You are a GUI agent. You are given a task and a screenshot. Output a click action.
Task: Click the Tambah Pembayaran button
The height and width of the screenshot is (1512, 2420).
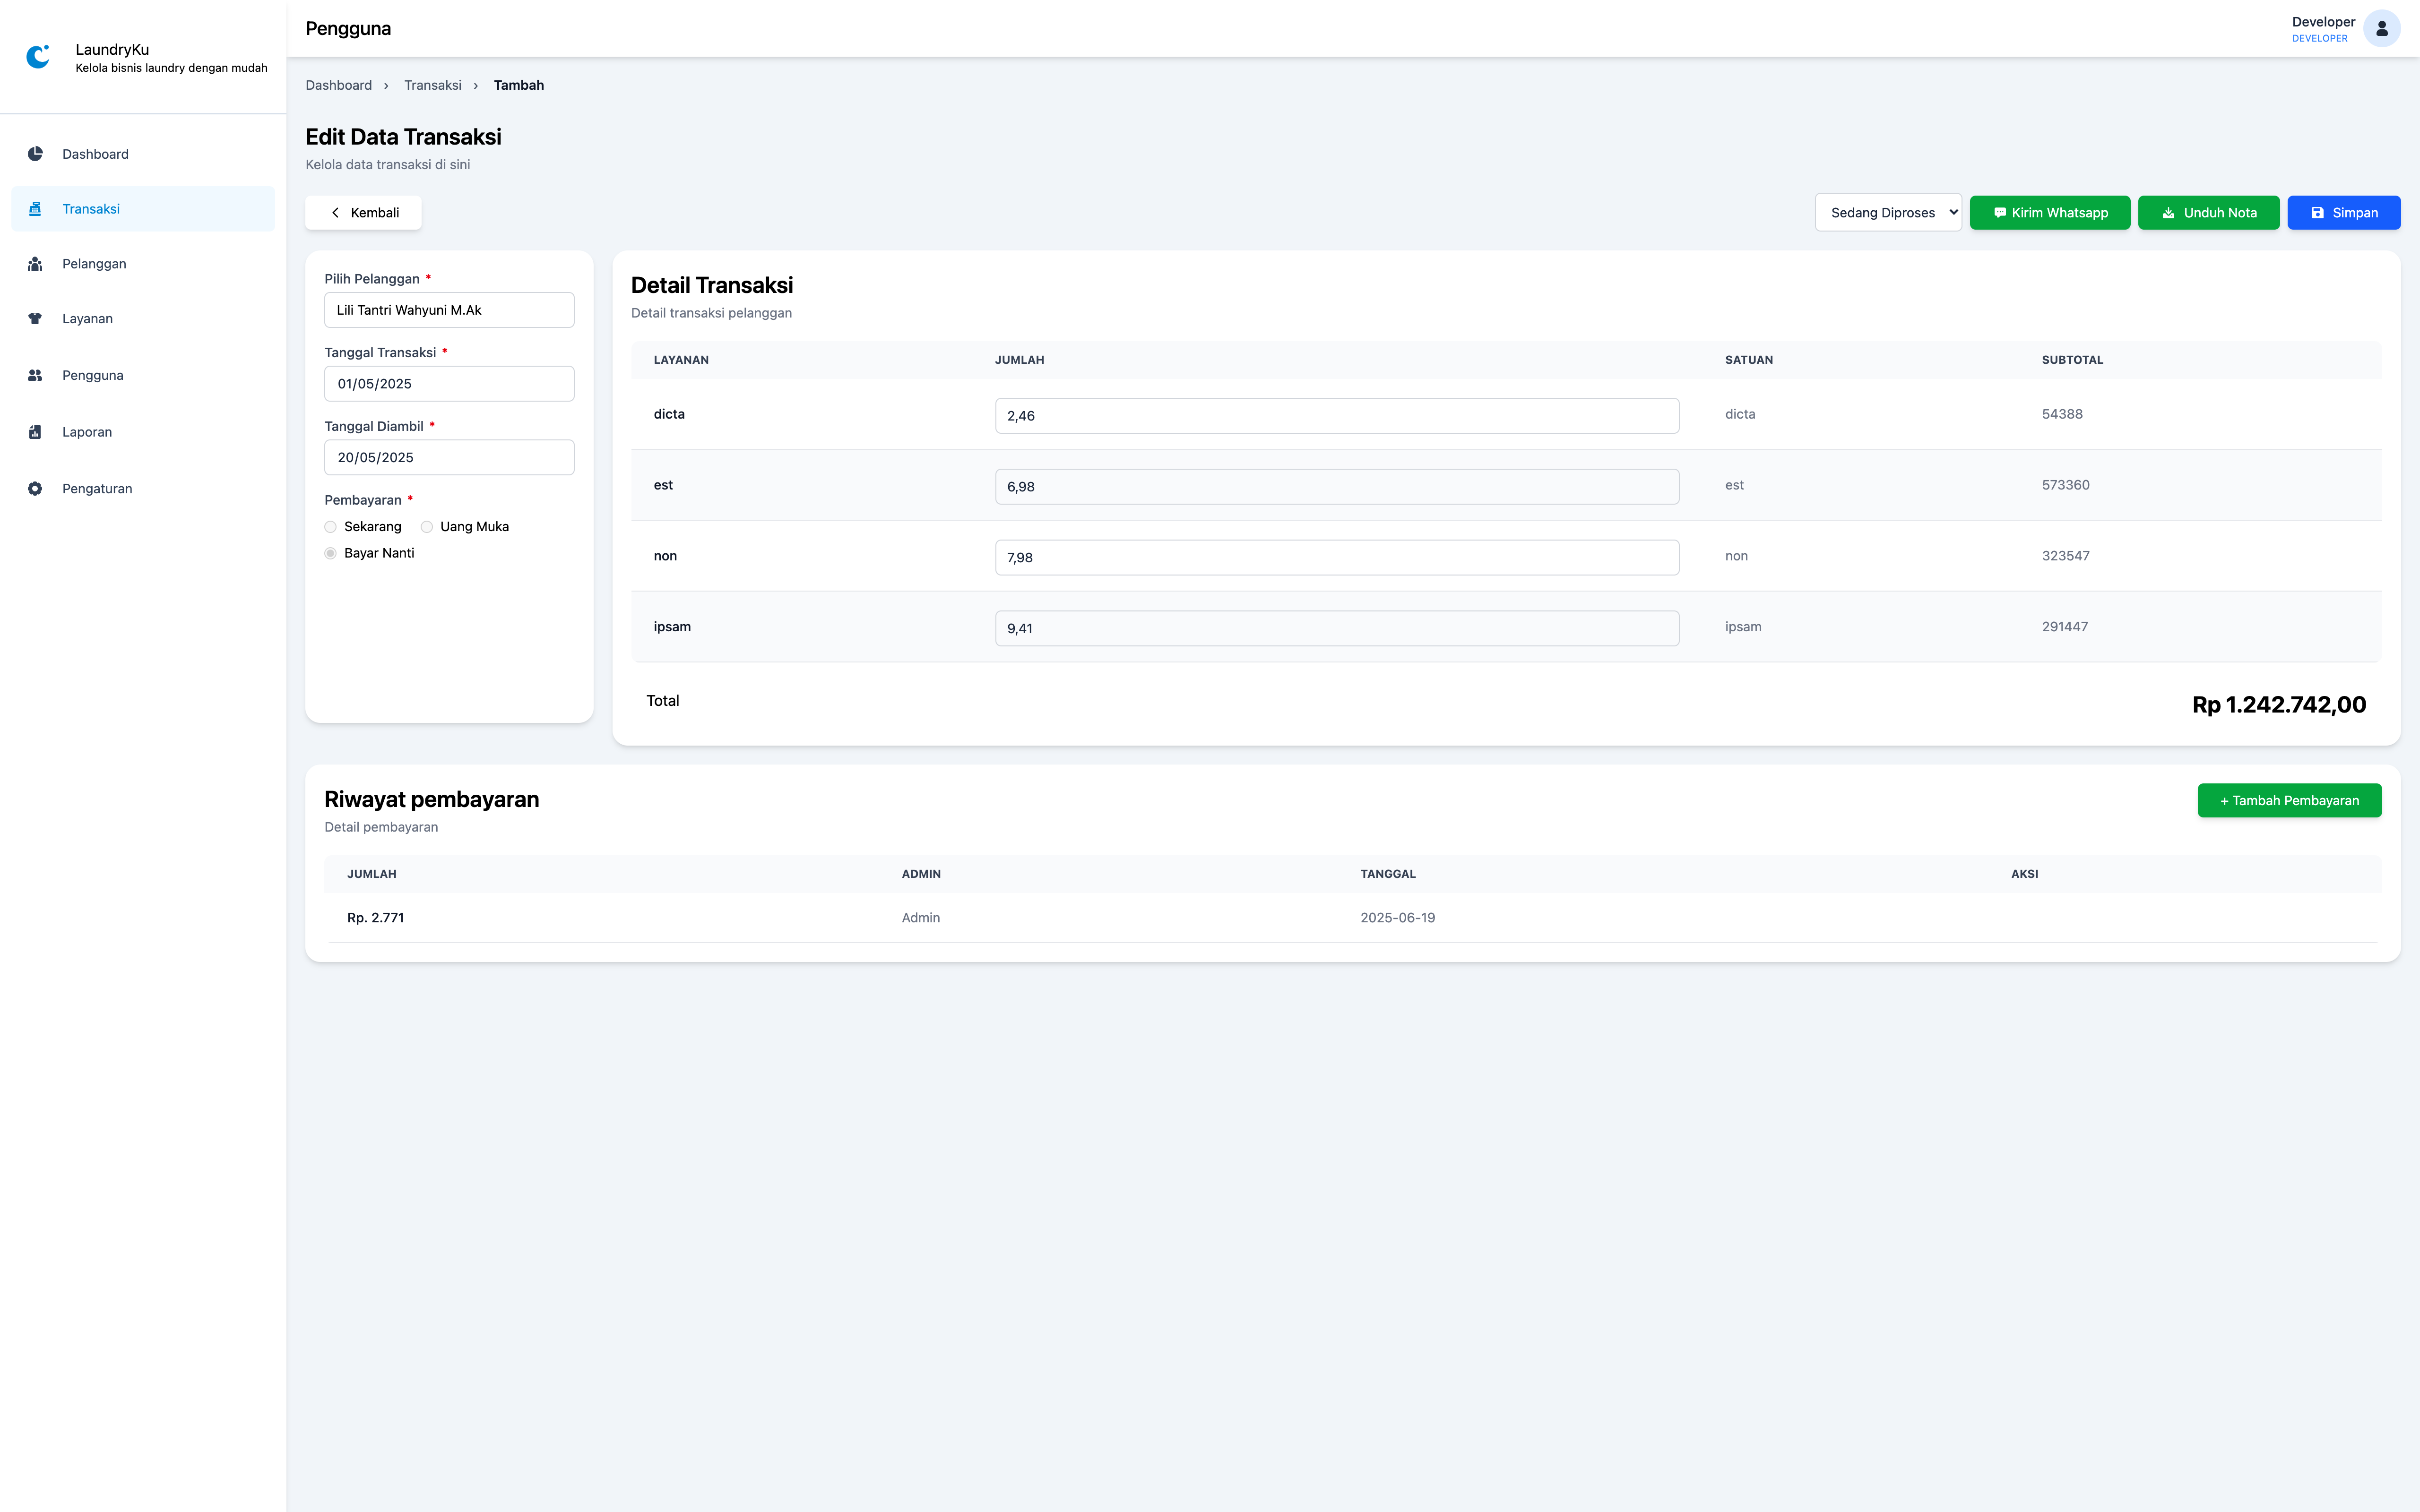coord(2288,800)
